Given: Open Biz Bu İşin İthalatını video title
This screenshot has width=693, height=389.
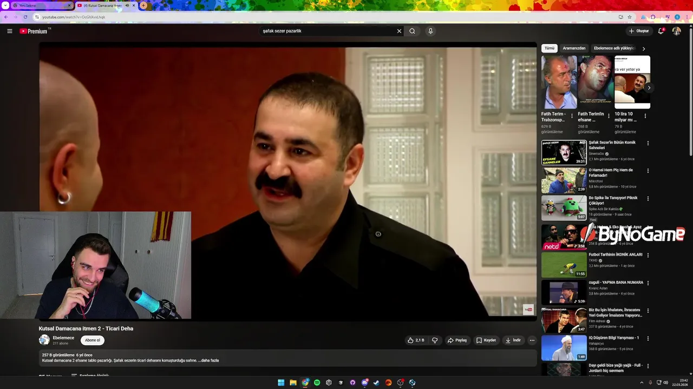Looking at the screenshot, I should coord(616,312).
